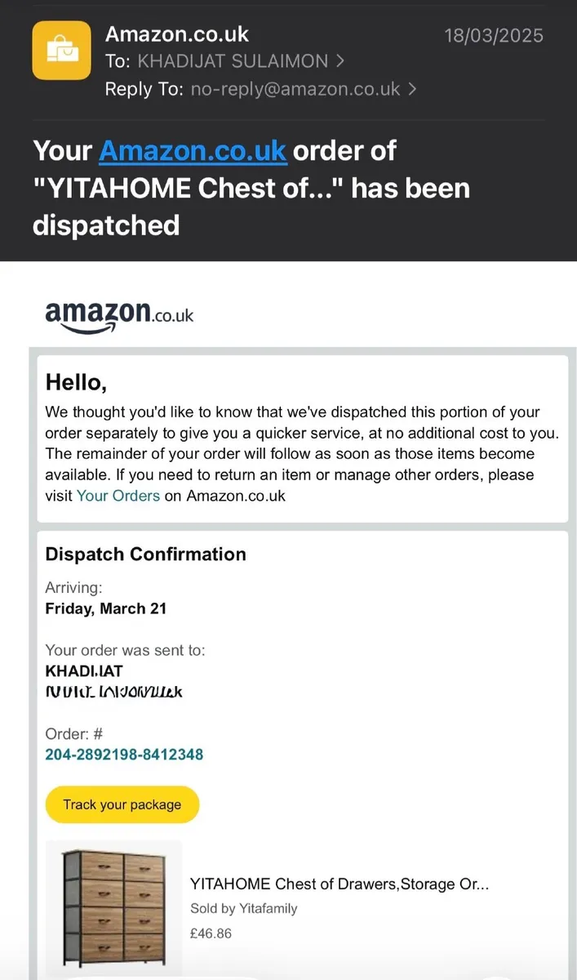Open the Amazon.co.uk link in subject
577x980 pixels.
tap(193, 151)
